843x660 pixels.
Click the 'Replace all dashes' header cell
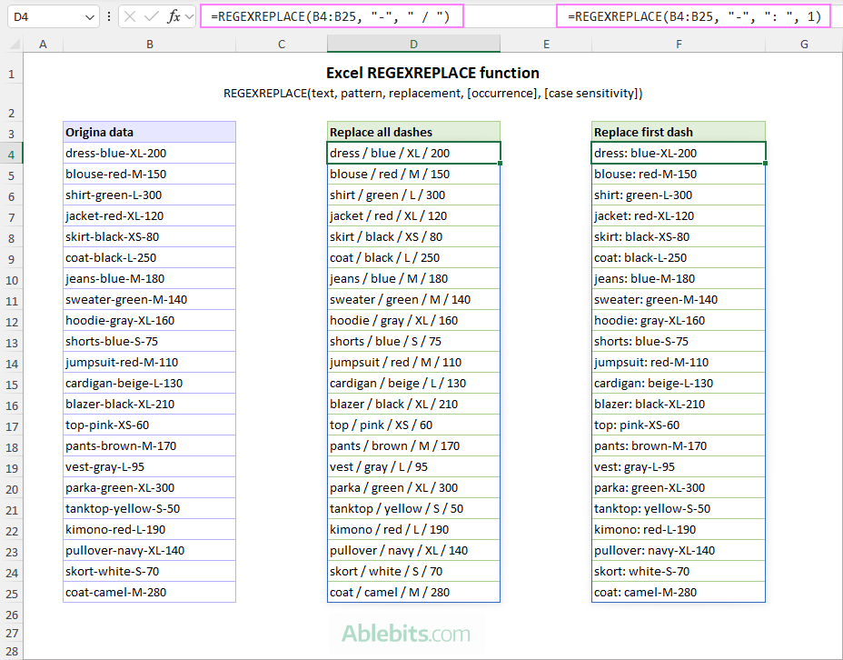(413, 132)
